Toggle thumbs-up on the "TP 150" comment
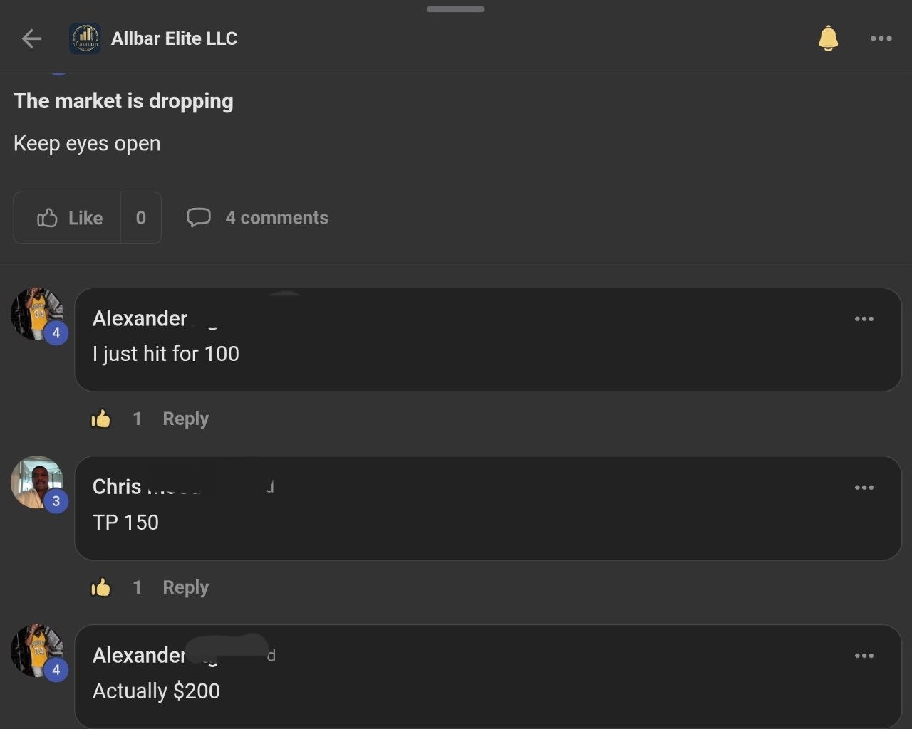The image size is (912, 729). click(101, 587)
